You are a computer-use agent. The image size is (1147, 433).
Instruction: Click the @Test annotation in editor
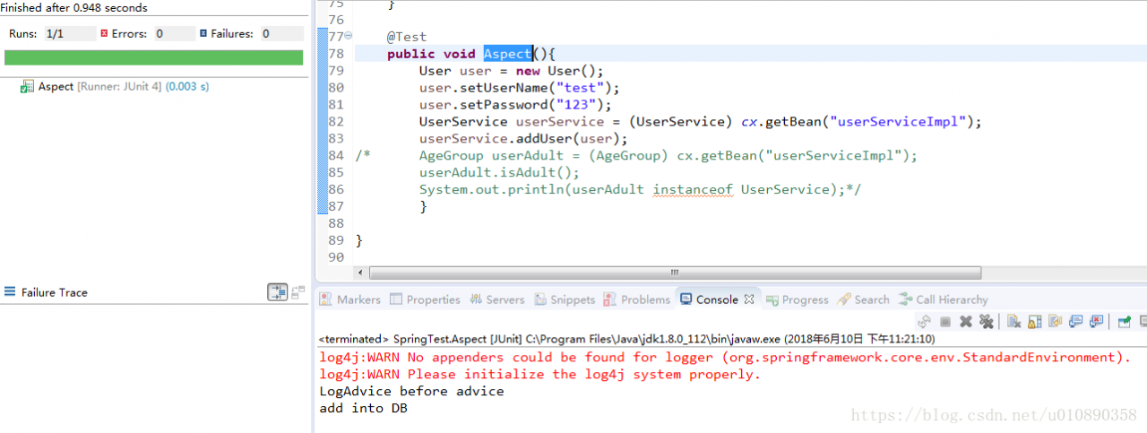coord(407,37)
